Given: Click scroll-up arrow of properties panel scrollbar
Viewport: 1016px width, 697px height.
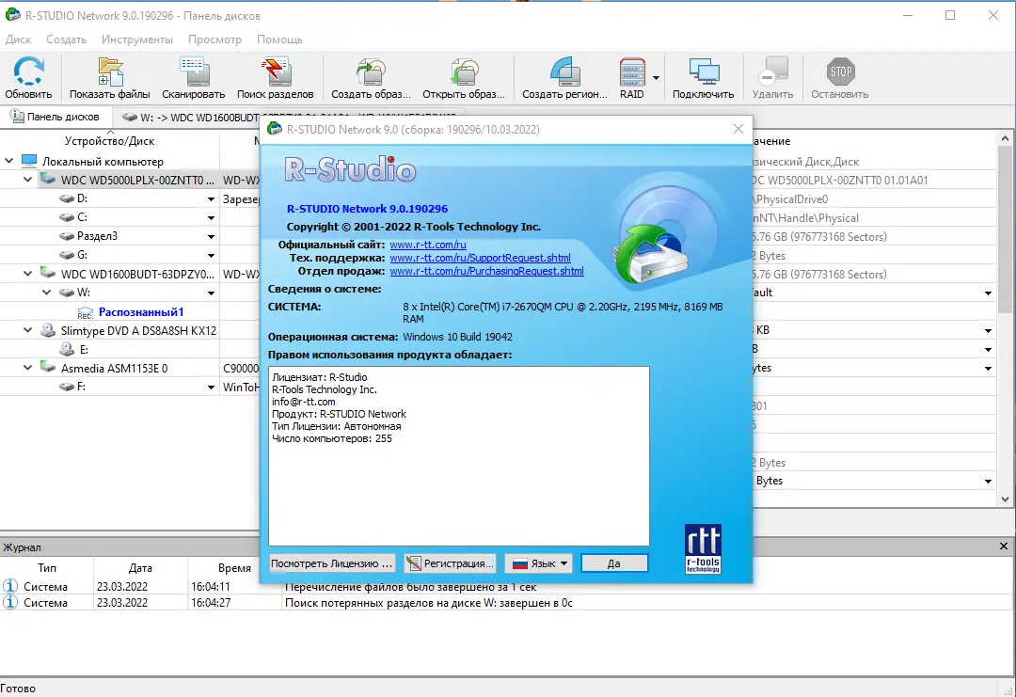Looking at the screenshot, I should tap(1005, 138).
